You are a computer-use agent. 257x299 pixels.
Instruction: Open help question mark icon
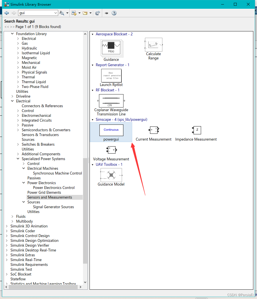point(114,13)
